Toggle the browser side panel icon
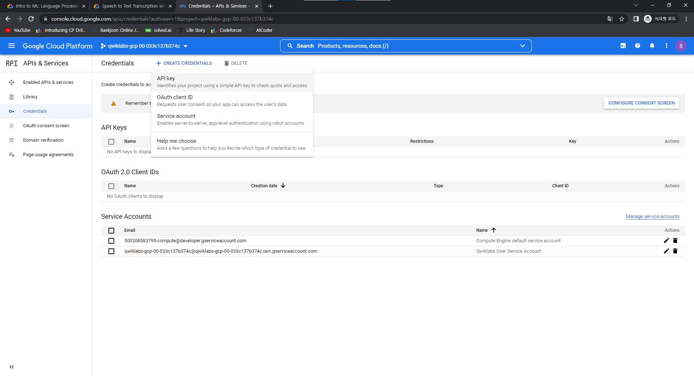 pyautogui.click(x=636, y=19)
